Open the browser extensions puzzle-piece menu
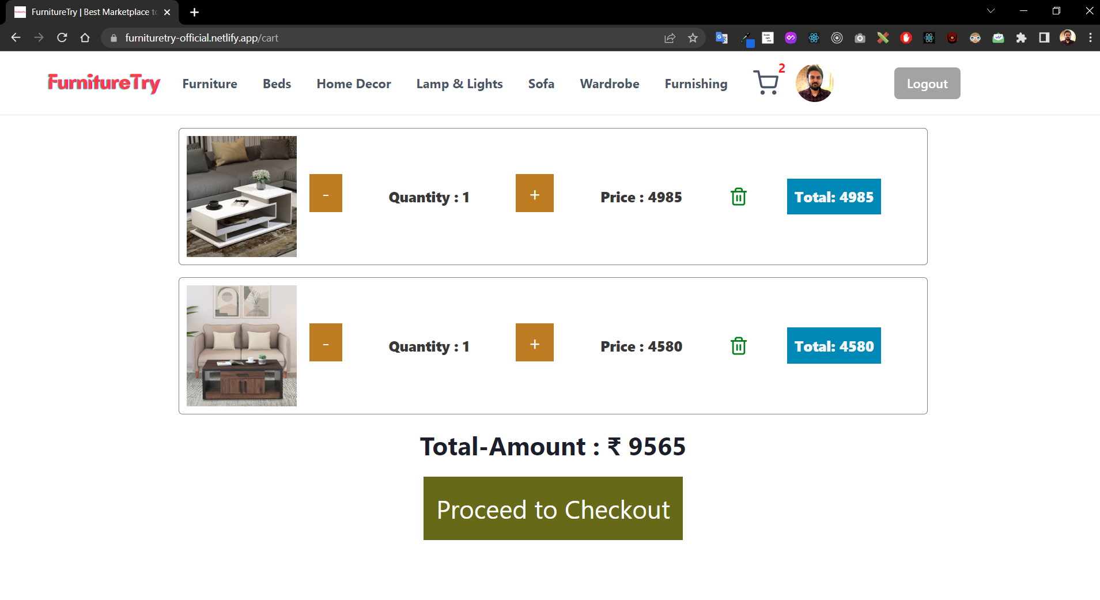Viewport: 1100px width, 600px height. pyautogui.click(x=1022, y=37)
